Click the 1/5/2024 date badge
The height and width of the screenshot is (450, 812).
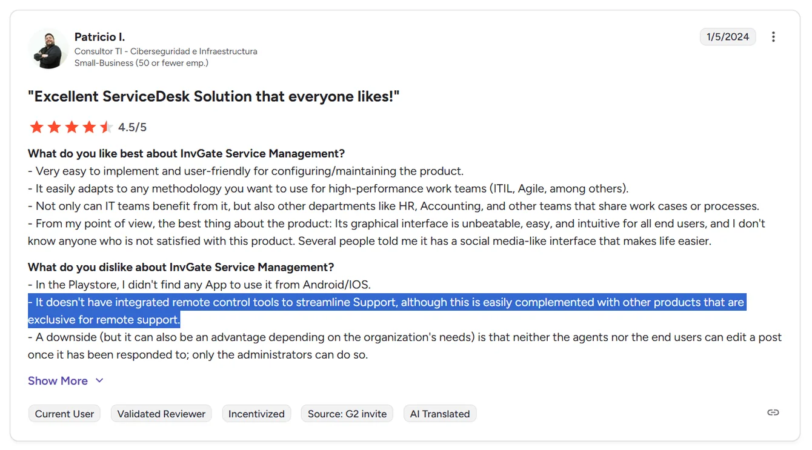point(728,37)
